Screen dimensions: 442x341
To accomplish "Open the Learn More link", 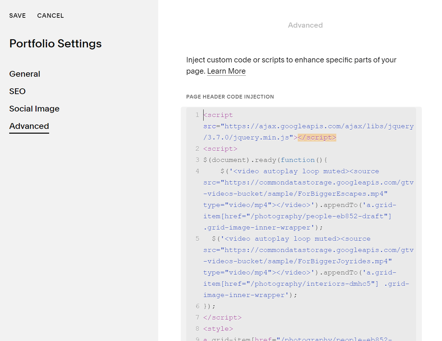I will pyautogui.click(x=226, y=71).
